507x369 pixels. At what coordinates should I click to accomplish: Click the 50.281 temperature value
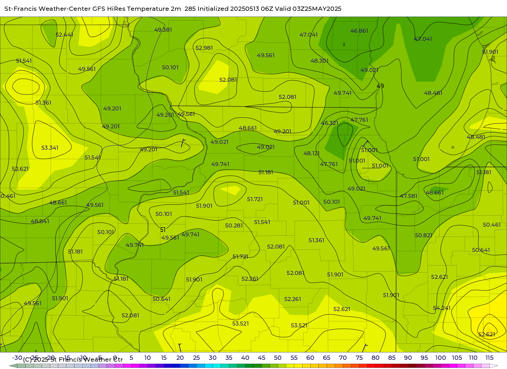(234, 226)
